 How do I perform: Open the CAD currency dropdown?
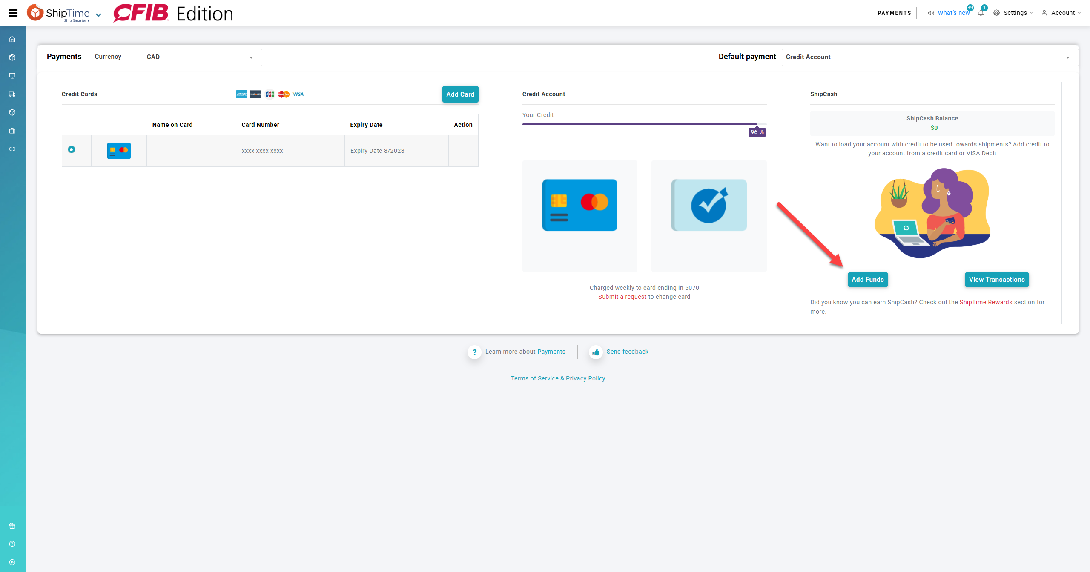202,57
